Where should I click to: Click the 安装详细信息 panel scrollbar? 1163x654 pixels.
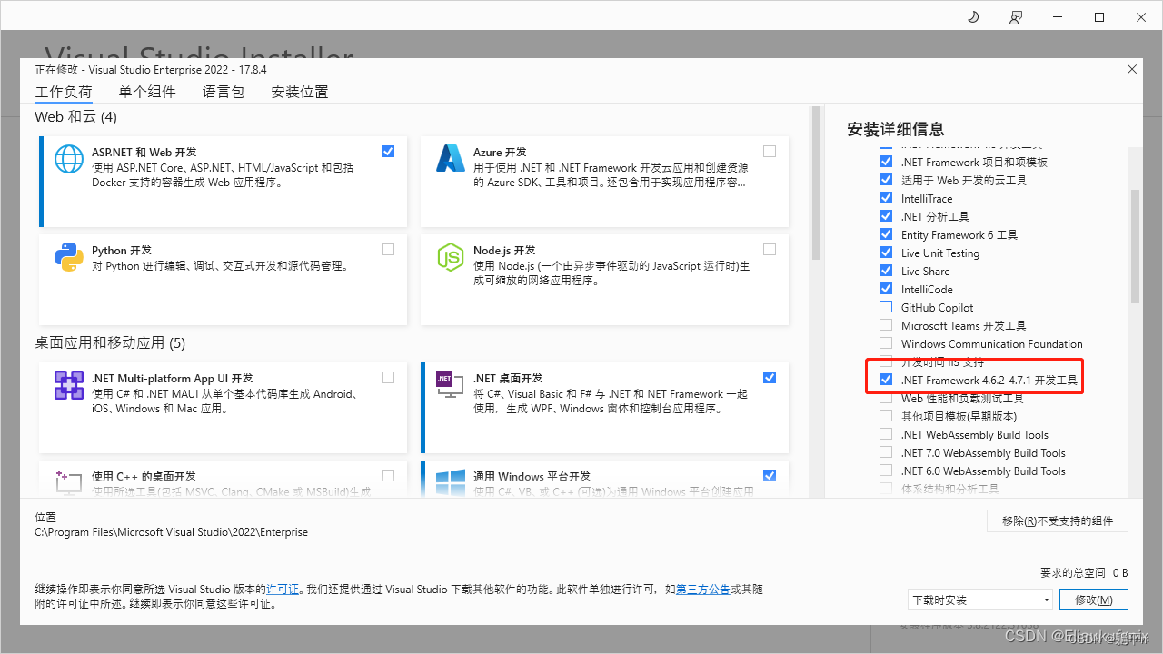click(1133, 241)
